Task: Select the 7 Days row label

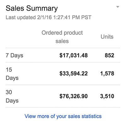Action: coord(14,55)
